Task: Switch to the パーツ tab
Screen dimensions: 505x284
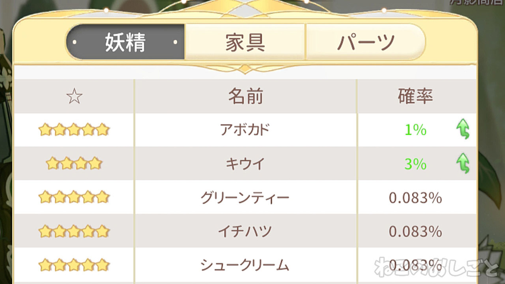Action: 366,41
